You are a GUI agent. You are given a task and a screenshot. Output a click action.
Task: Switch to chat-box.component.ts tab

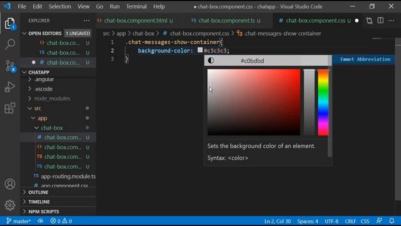(227, 21)
